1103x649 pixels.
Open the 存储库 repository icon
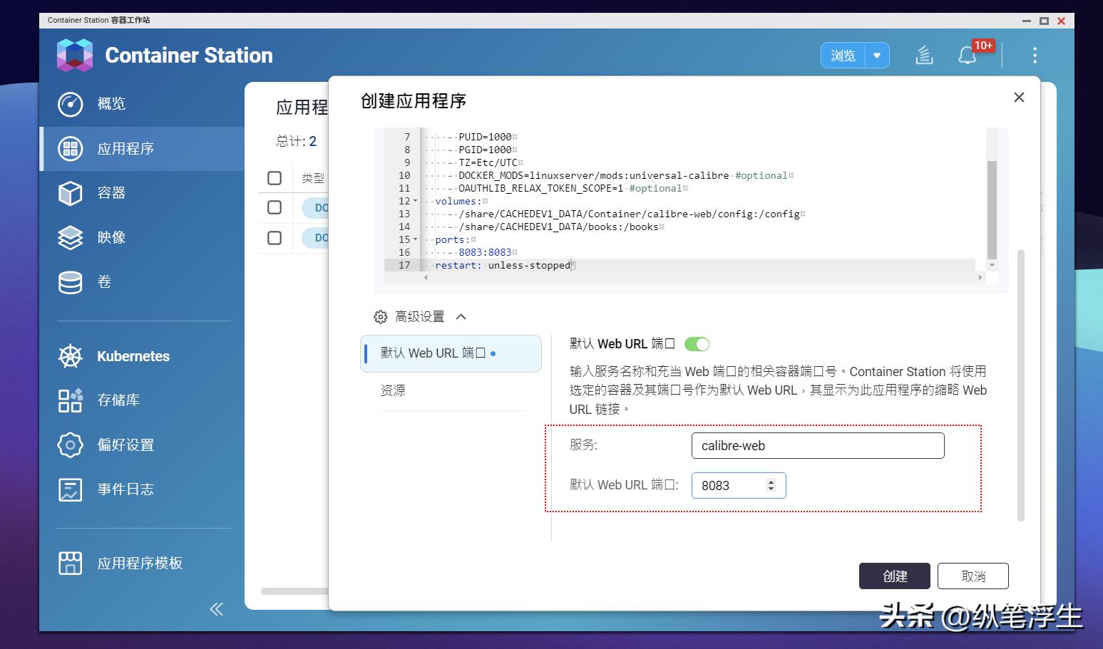(x=70, y=400)
